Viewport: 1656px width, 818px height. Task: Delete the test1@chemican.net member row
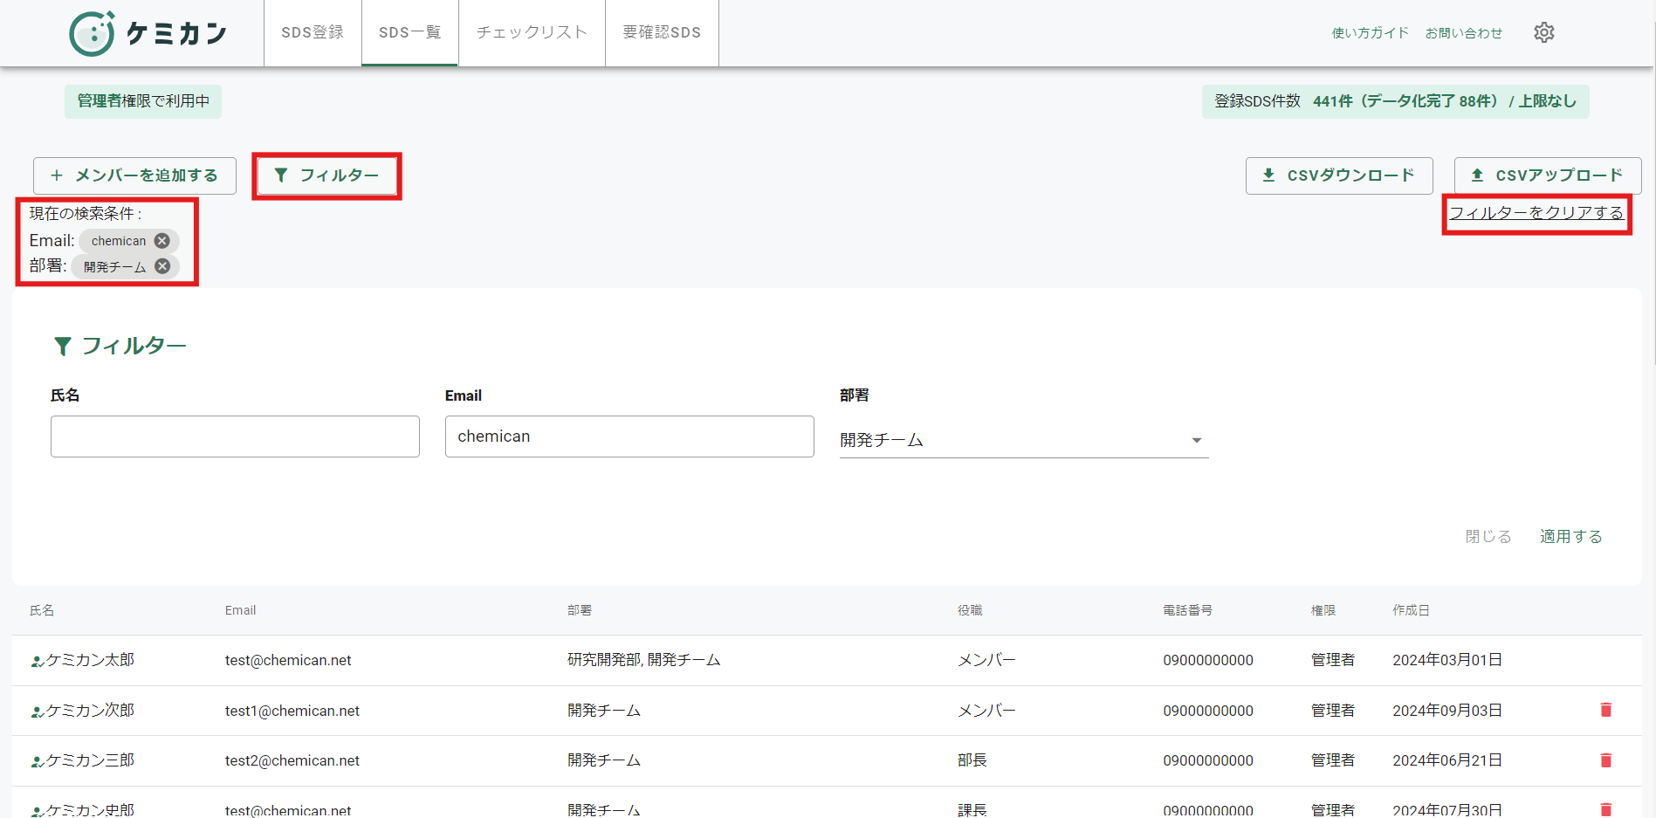click(1605, 710)
